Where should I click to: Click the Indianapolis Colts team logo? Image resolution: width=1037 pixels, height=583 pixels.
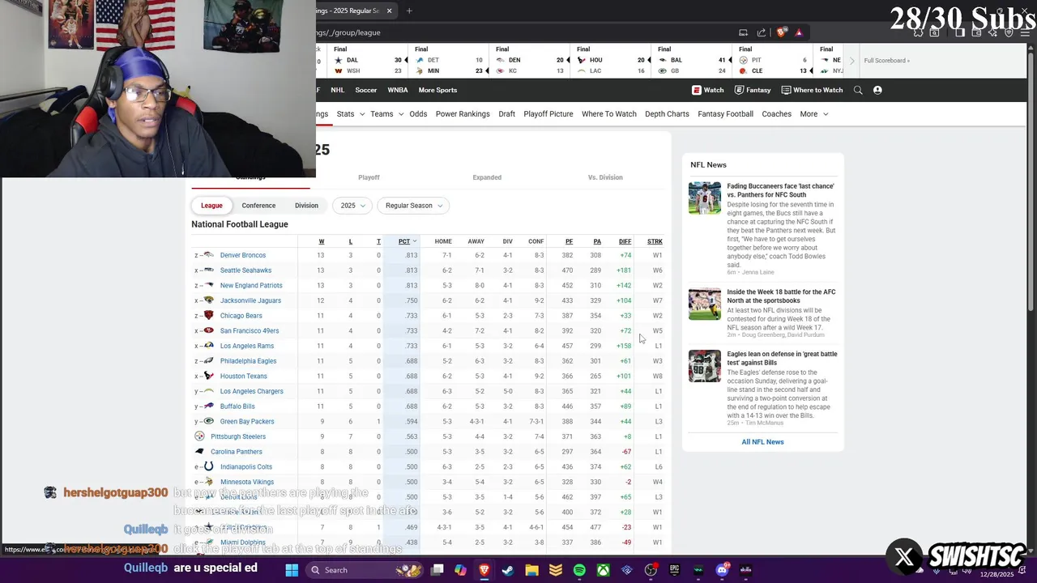[x=208, y=466]
